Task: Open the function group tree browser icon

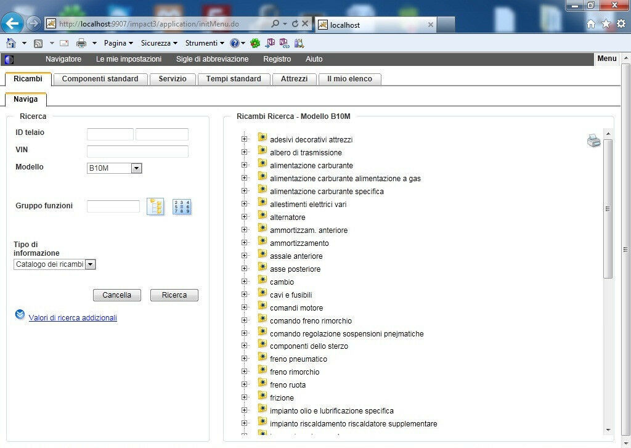Action: (x=155, y=207)
